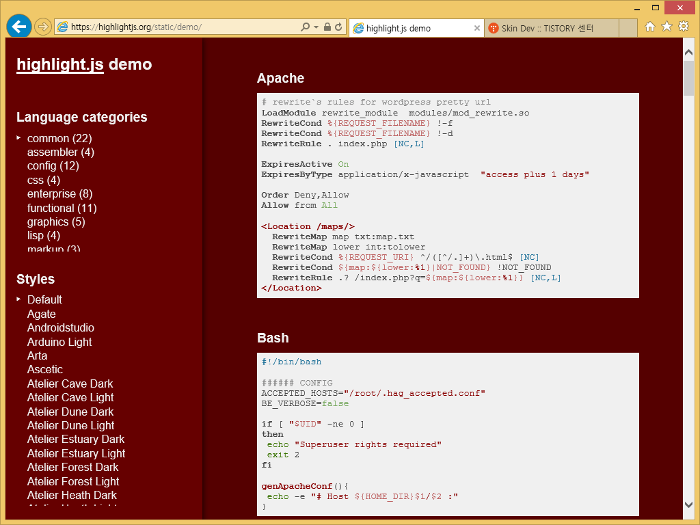Switch to highlight.js demo tab
700x525 pixels.
(x=416, y=28)
